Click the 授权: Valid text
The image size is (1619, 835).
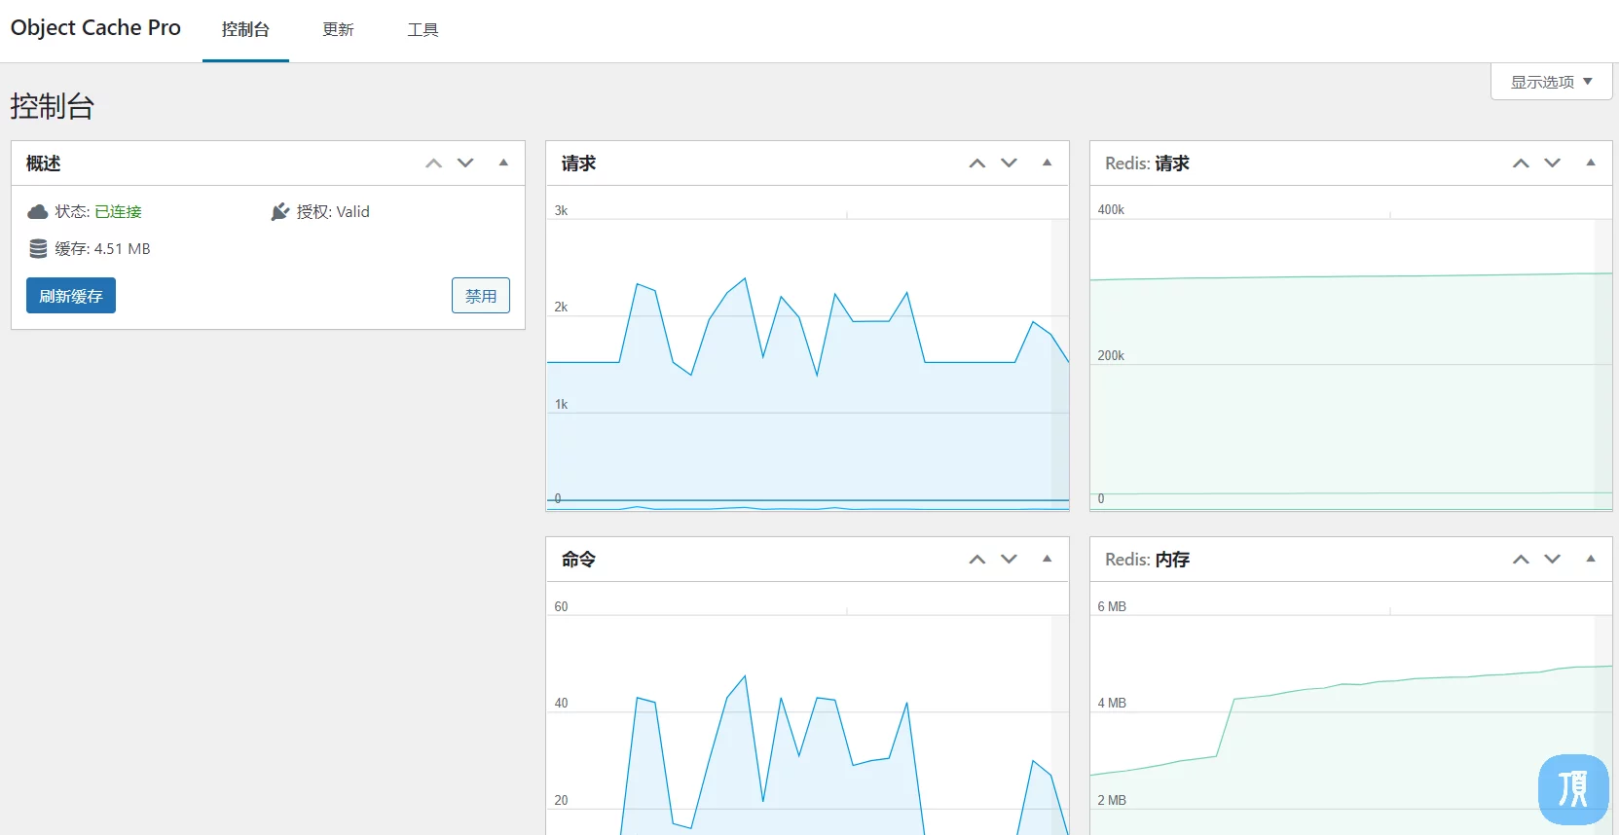(x=333, y=212)
